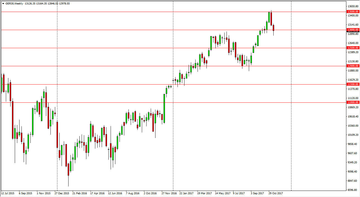
Task: Select the 7 Aug 2016 date label
Action: tap(133, 193)
